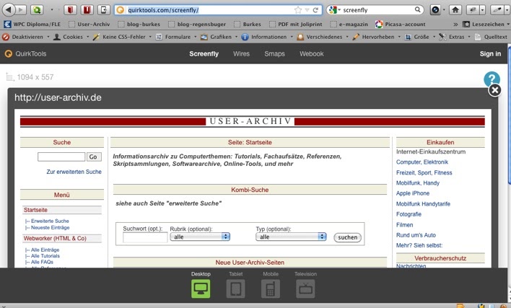Open the blog-burkes bookmark

click(139, 24)
